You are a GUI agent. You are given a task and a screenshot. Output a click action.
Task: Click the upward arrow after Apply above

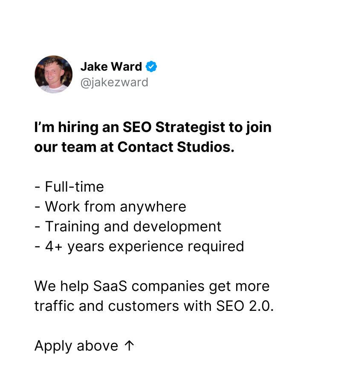click(130, 346)
